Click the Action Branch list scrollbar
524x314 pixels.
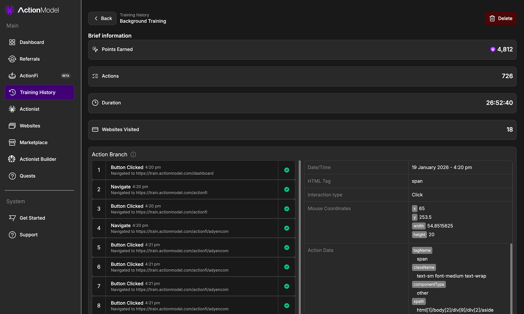300,237
